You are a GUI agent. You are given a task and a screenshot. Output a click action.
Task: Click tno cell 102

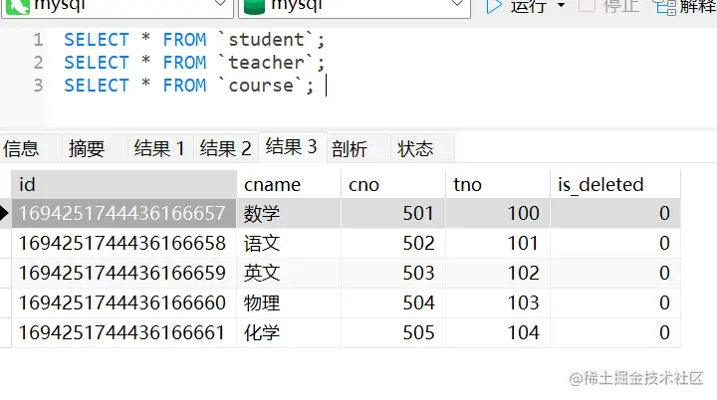498,273
